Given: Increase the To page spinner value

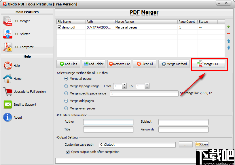Looking at the screenshot, I should [x=147, y=85].
